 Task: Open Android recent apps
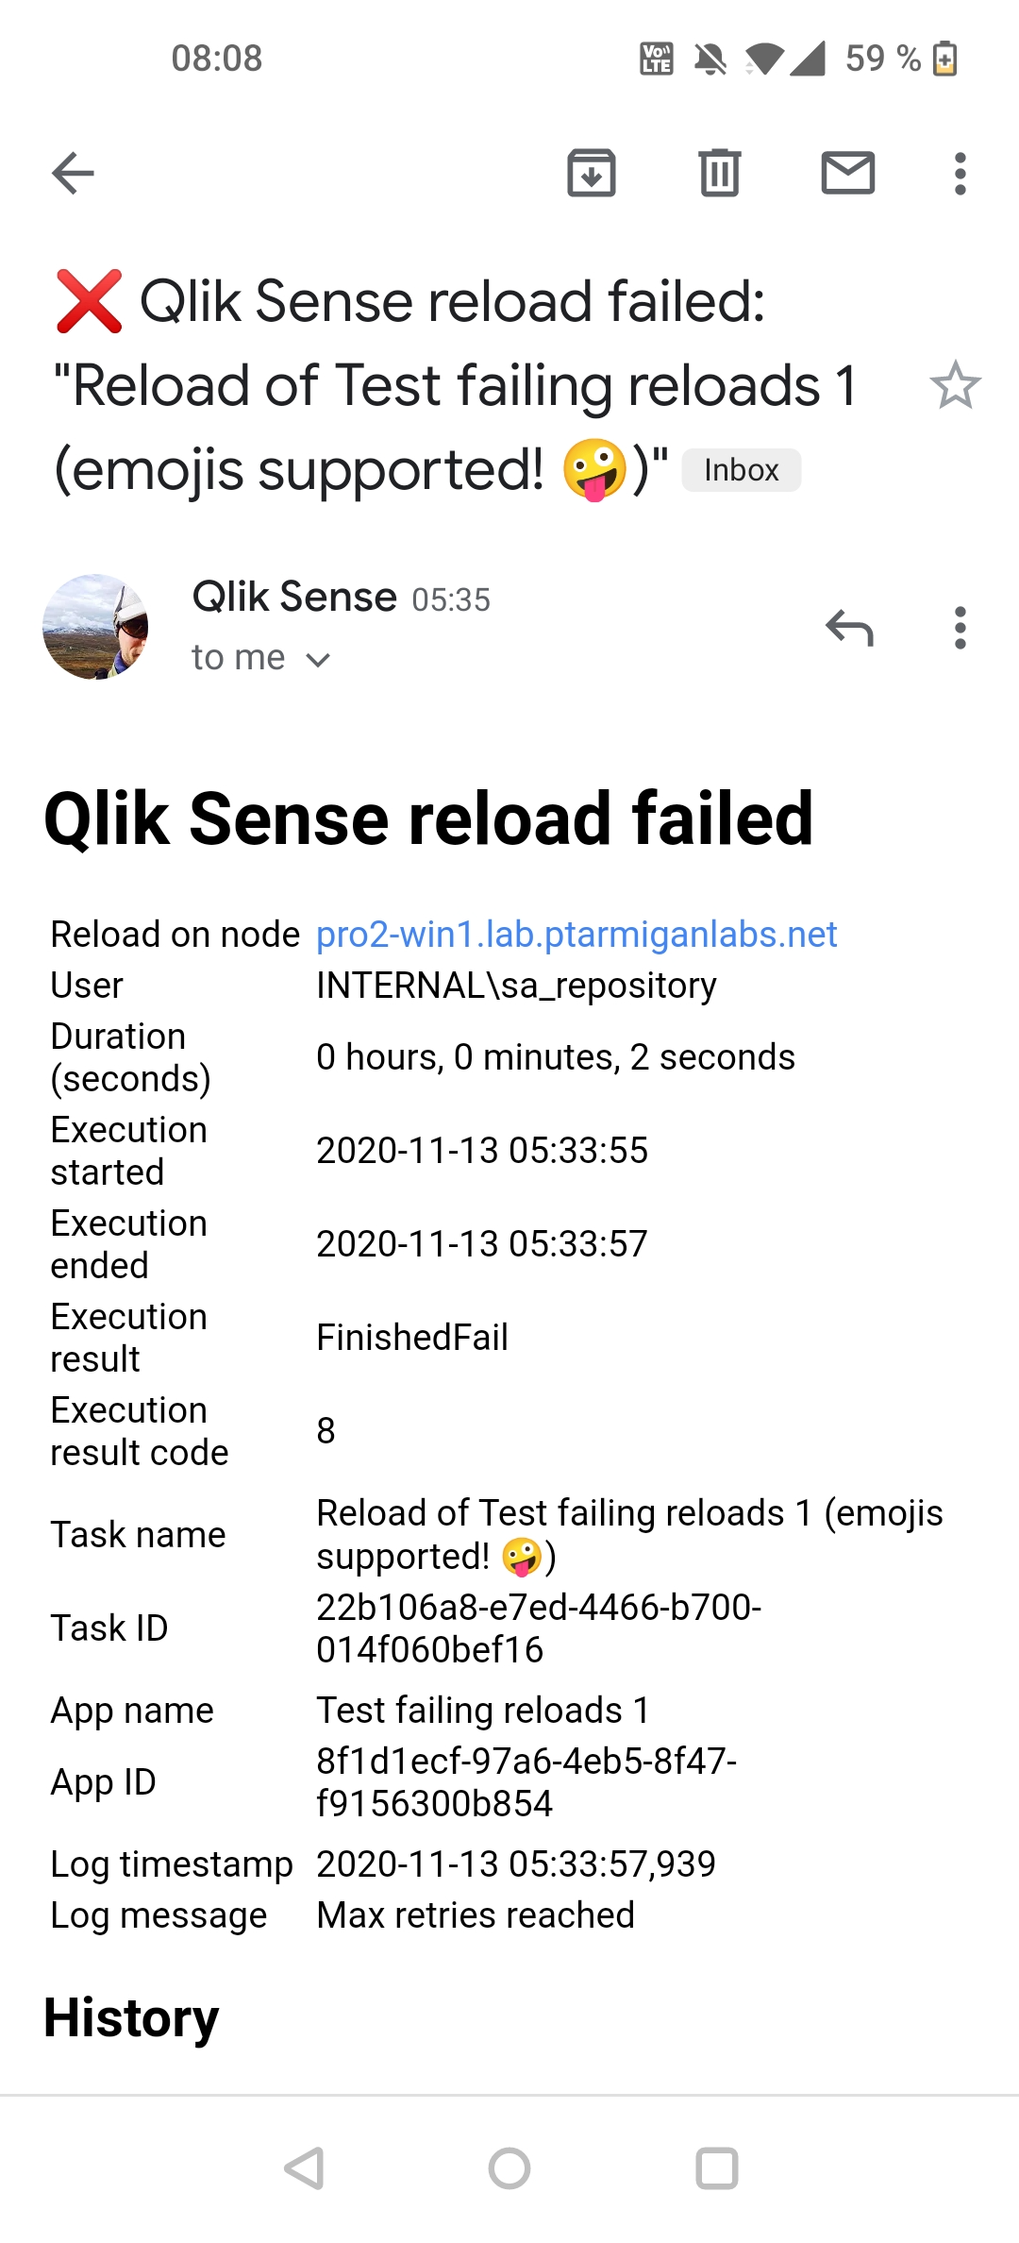717,2168
